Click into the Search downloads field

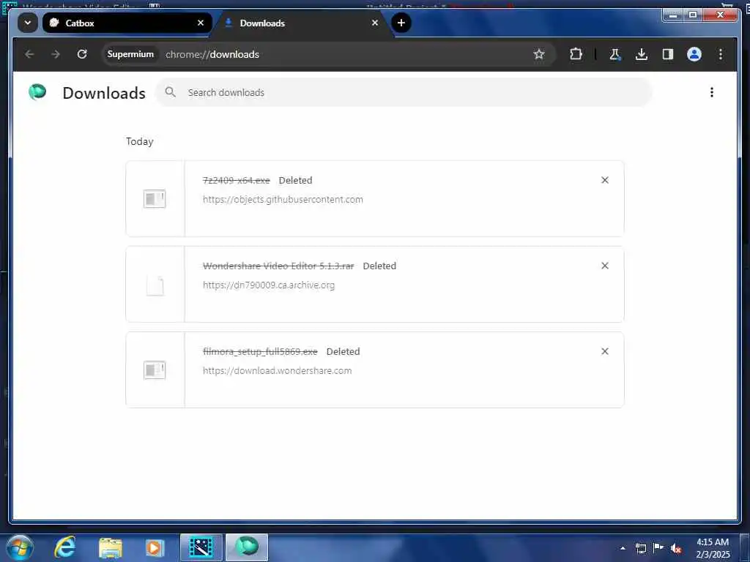pos(404,92)
